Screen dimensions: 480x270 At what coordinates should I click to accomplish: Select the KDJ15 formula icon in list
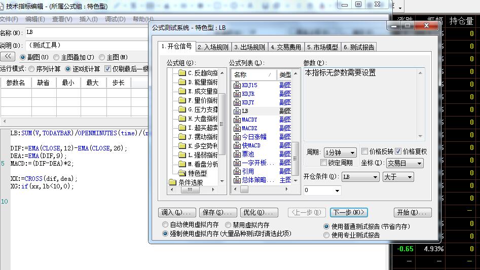click(237, 85)
